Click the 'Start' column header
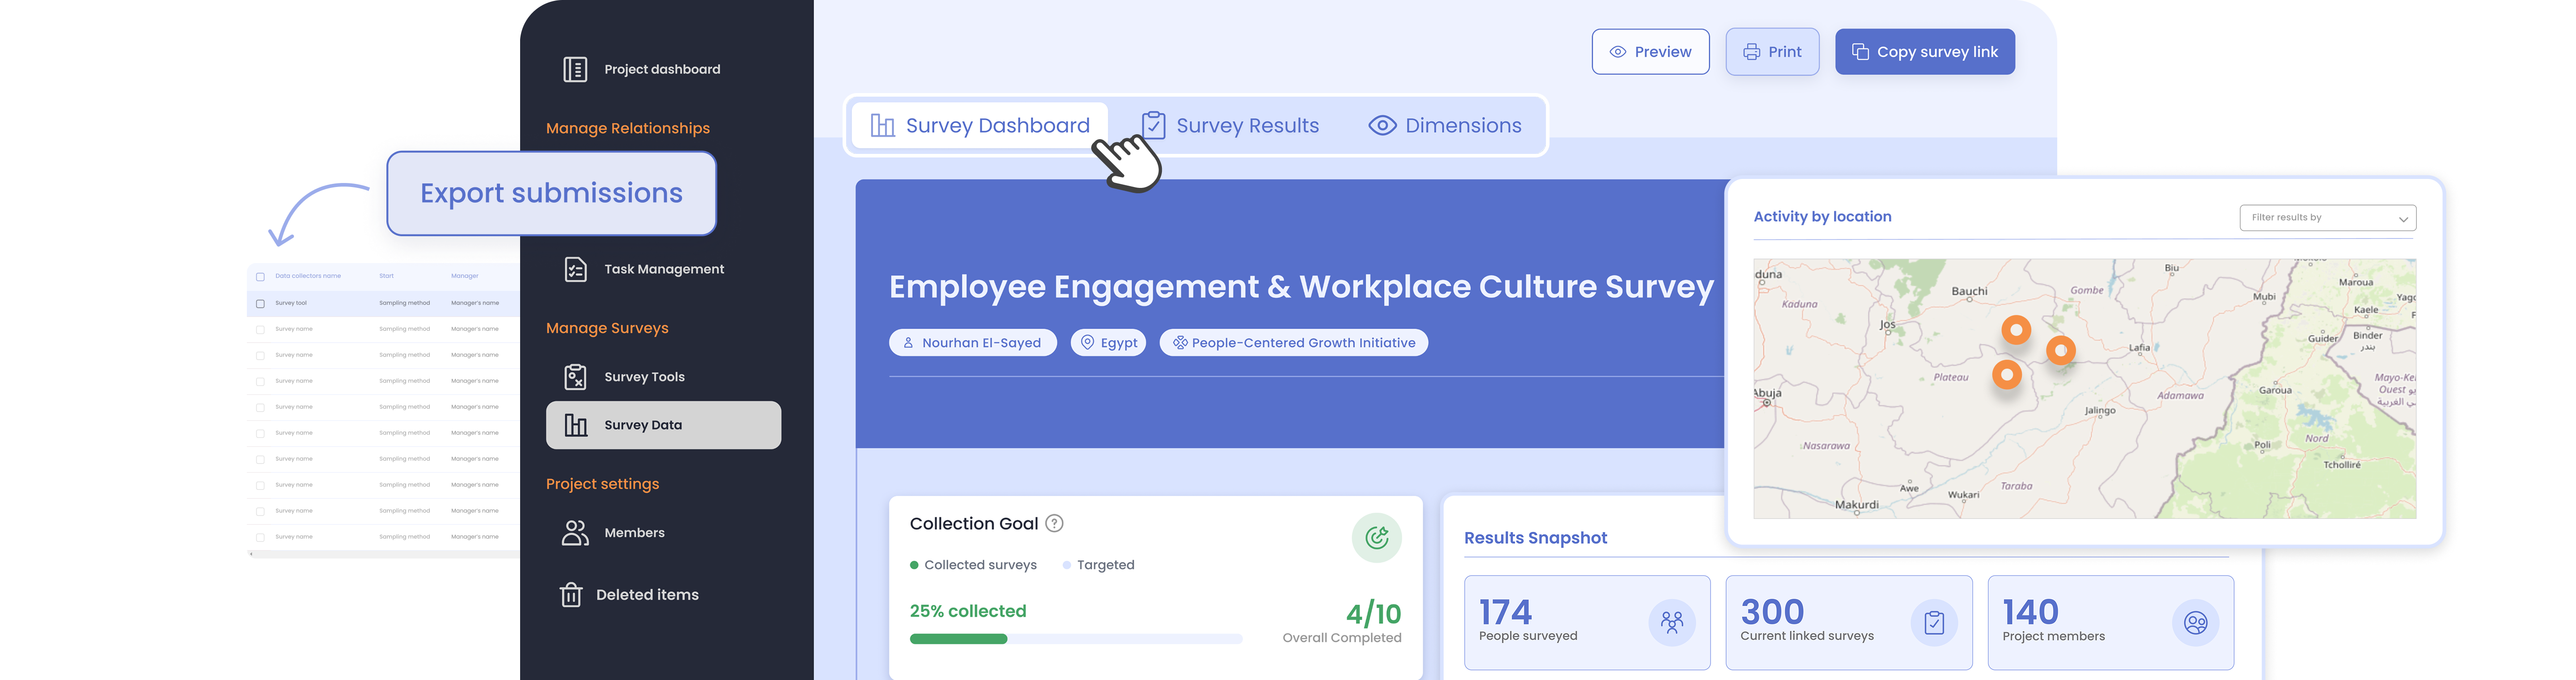 (386, 276)
